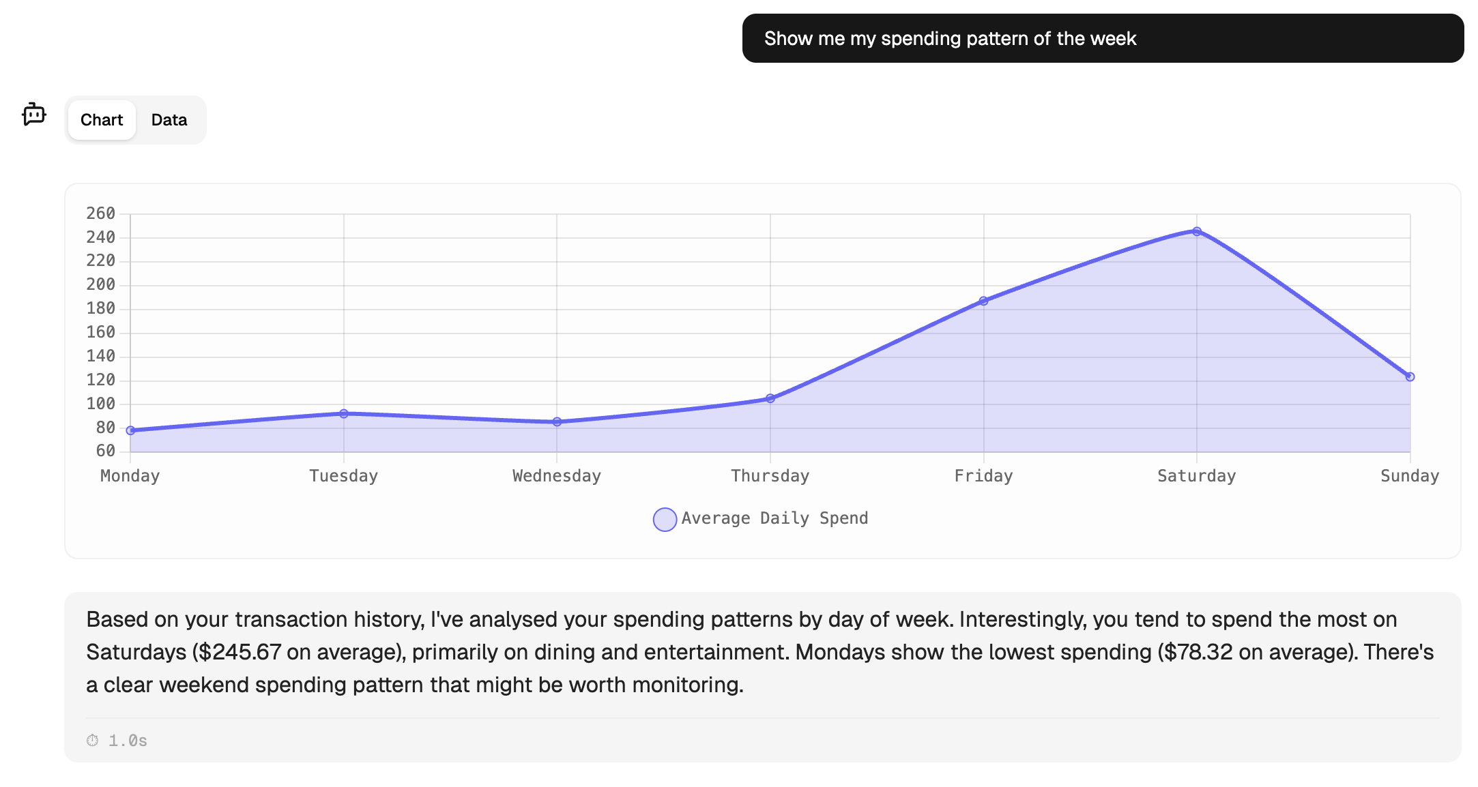1478x787 pixels.
Task: Click the Wednesday data point
Action: [x=557, y=422]
